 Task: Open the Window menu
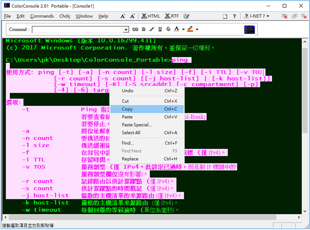click(84, 16)
